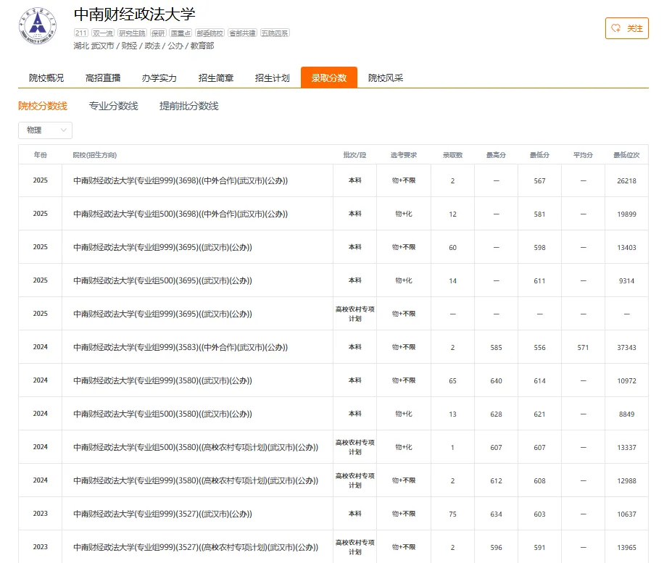Click the 2024 专业组999 高校农村专项计划 row name
672x563 pixels.
(196, 480)
